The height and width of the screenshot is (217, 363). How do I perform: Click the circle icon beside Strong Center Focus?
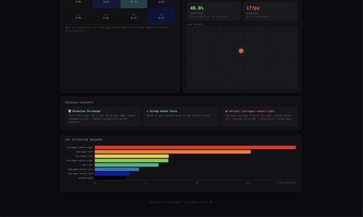click(x=147, y=111)
